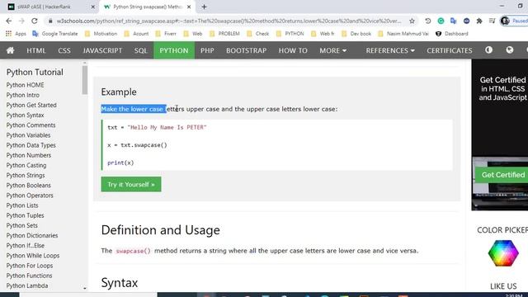Expand the REFERENCES dropdown menu

tap(390, 50)
